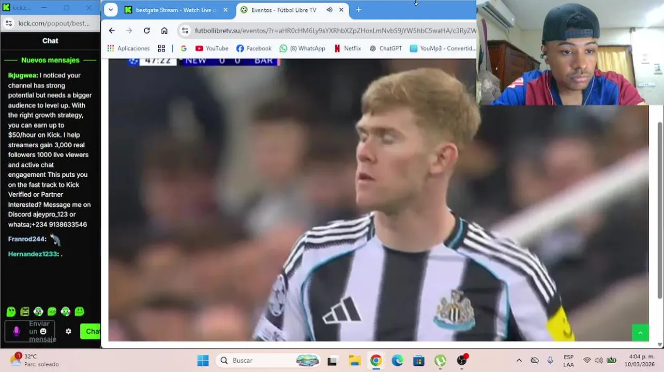The image size is (664, 372).
Task: Reload the current page
Action: coord(147,30)
